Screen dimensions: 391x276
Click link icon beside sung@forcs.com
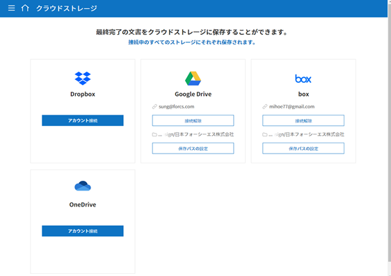click(x=154, y=107)
